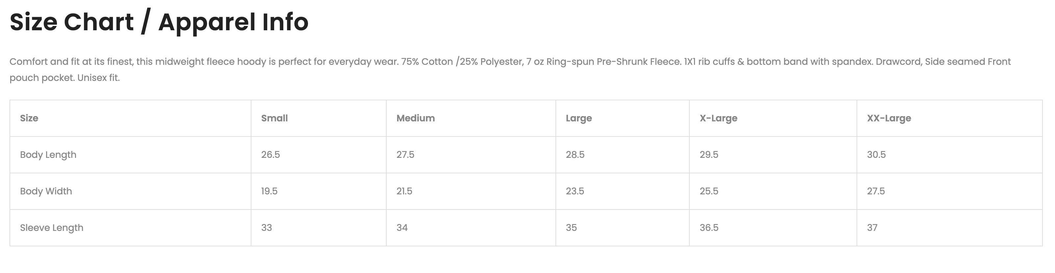Select the Large column header
The height and width of the screenshot is (273, 1055).
(x=578, y=118)
